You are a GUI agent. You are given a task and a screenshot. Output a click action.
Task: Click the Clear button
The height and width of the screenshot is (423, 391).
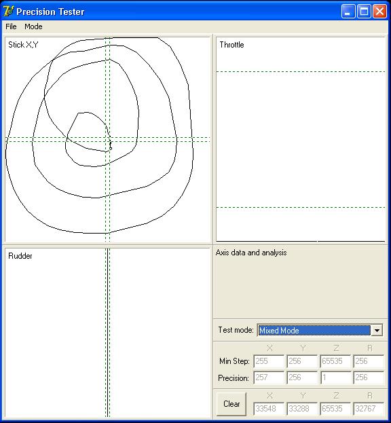[x=231, y=404]
